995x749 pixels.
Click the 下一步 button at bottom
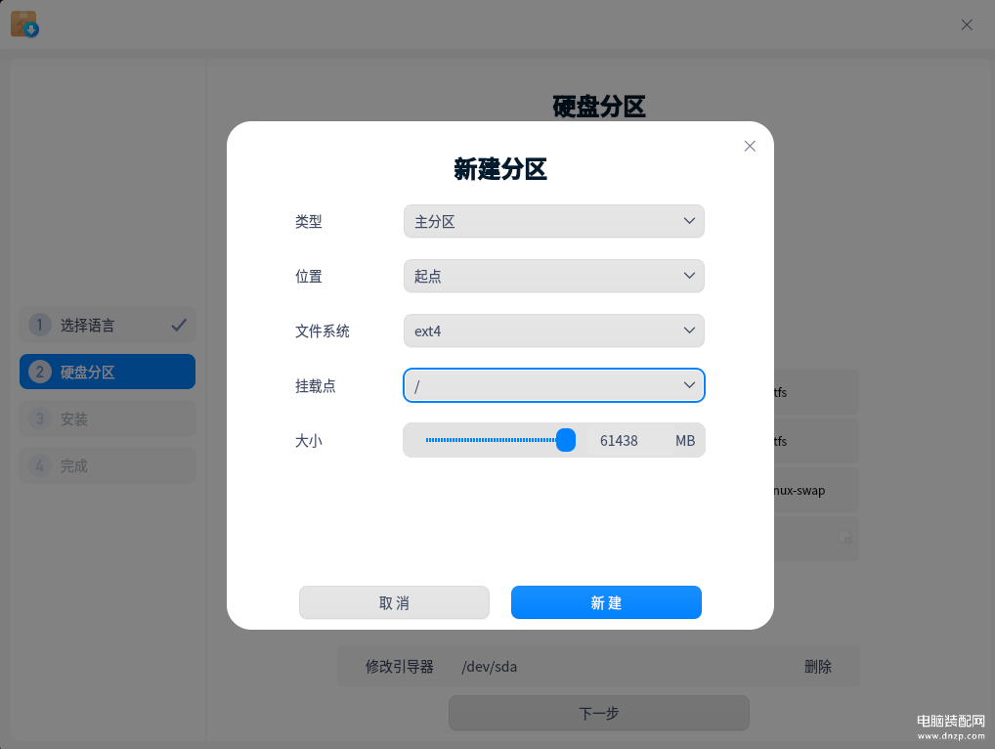click(599, 713)
